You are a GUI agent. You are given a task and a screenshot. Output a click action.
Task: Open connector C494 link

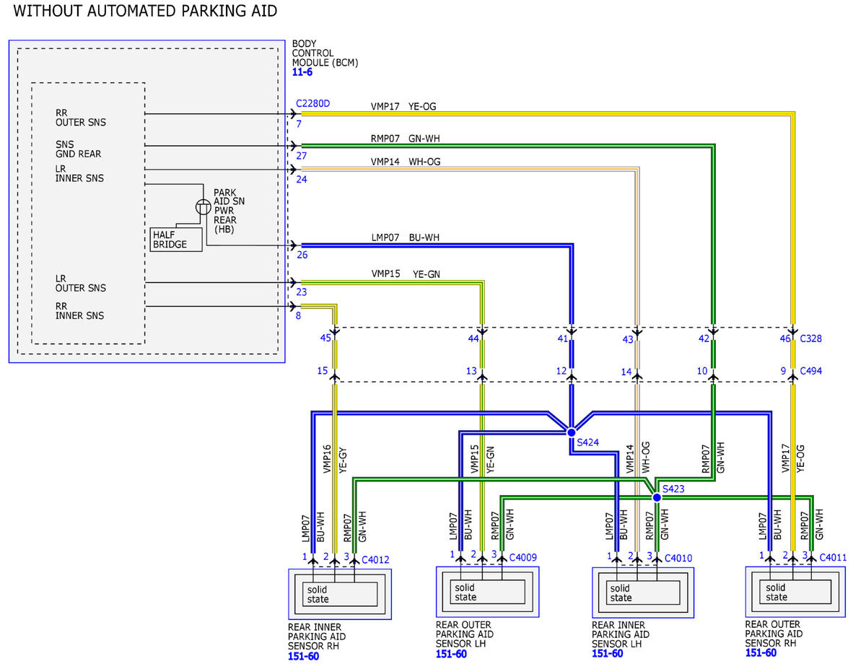point(811,372)
